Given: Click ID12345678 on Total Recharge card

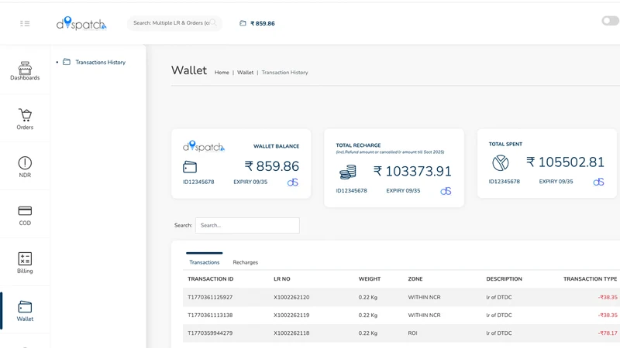Looking at the screenshot, I should point(352,190).
